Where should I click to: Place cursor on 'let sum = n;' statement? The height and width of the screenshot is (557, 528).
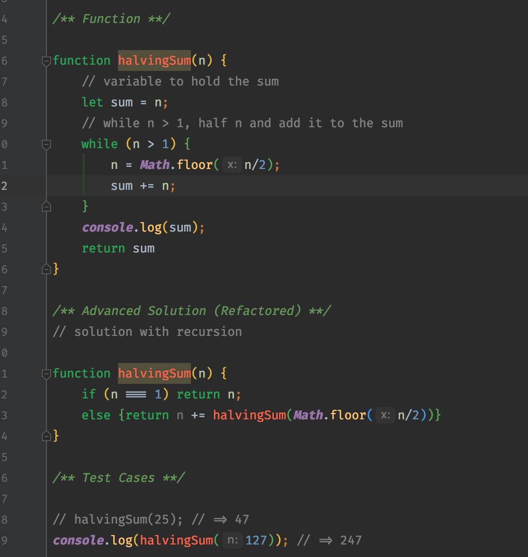(x=125, y=102)
